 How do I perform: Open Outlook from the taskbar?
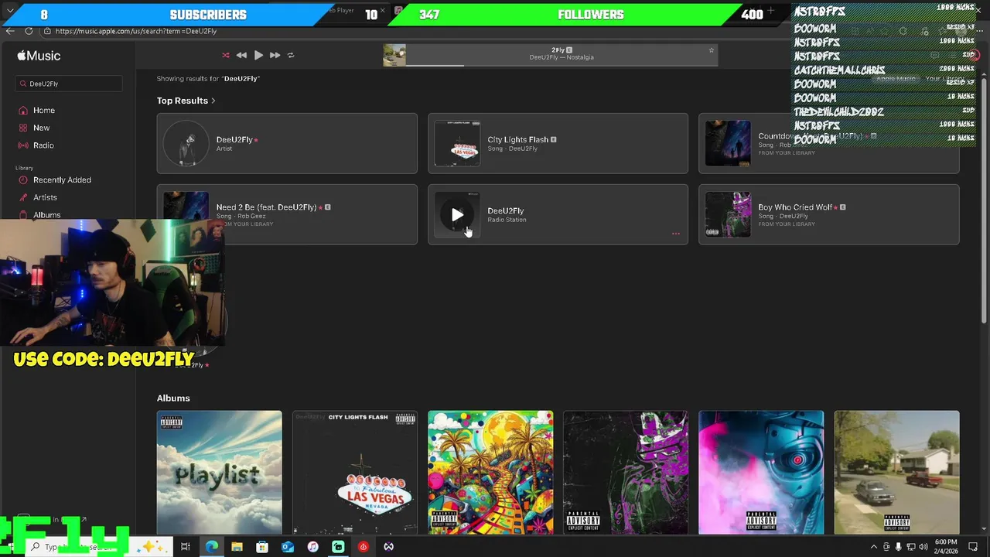coord(288,547)
